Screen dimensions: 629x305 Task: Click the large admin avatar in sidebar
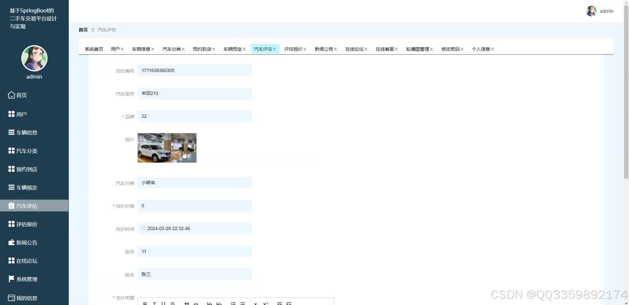(34, 58)
